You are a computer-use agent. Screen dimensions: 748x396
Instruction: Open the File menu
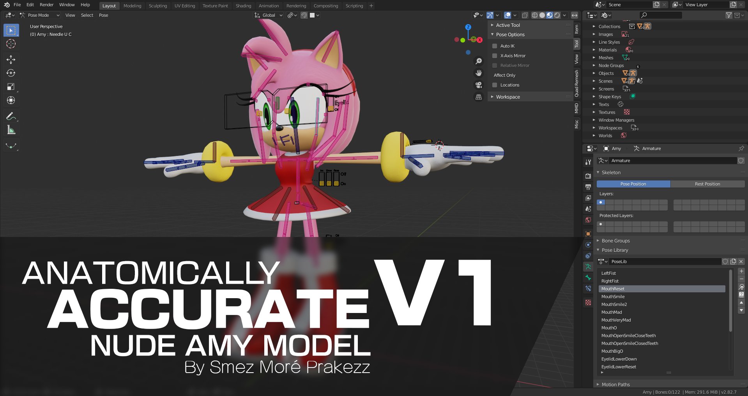click(x=17, y=5)
